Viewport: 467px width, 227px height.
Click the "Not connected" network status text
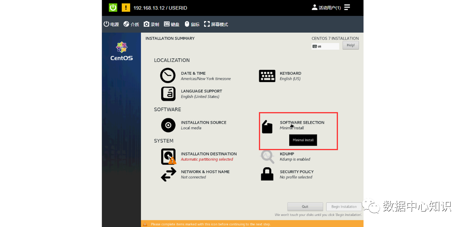point(193,177)
